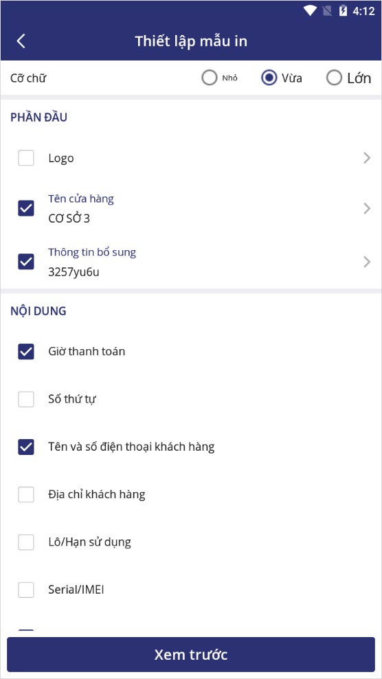Select the Nhỏ font size option
This screenshot has height=679, width=382.
pos(209,78)
